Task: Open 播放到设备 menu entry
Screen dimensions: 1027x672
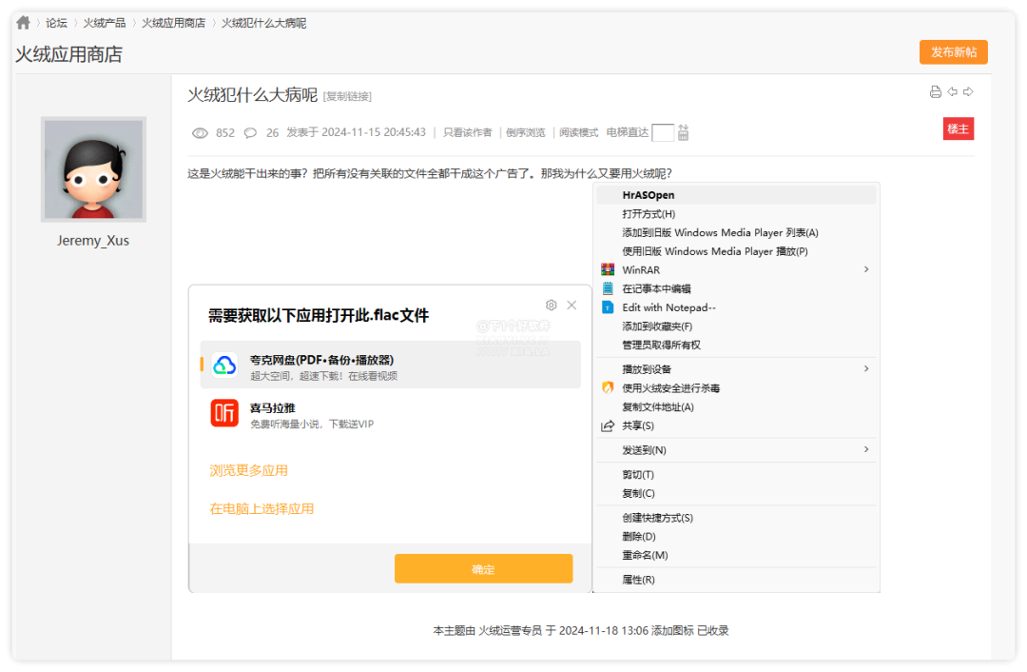Action: click(736, 369)
